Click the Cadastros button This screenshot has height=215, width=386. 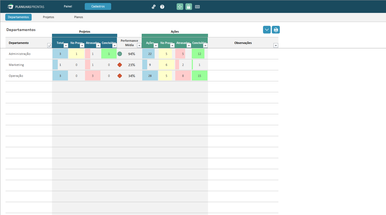coord(98,6)
